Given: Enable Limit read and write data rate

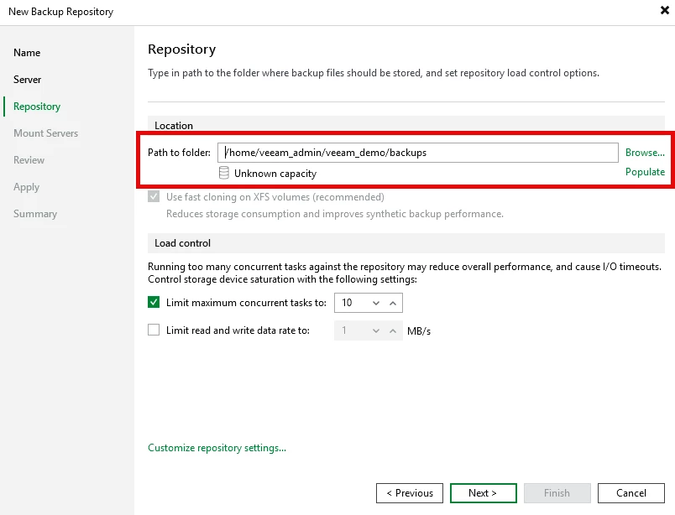Looking at the screenshot, I should pyautogui.click(x=154, y=330).
